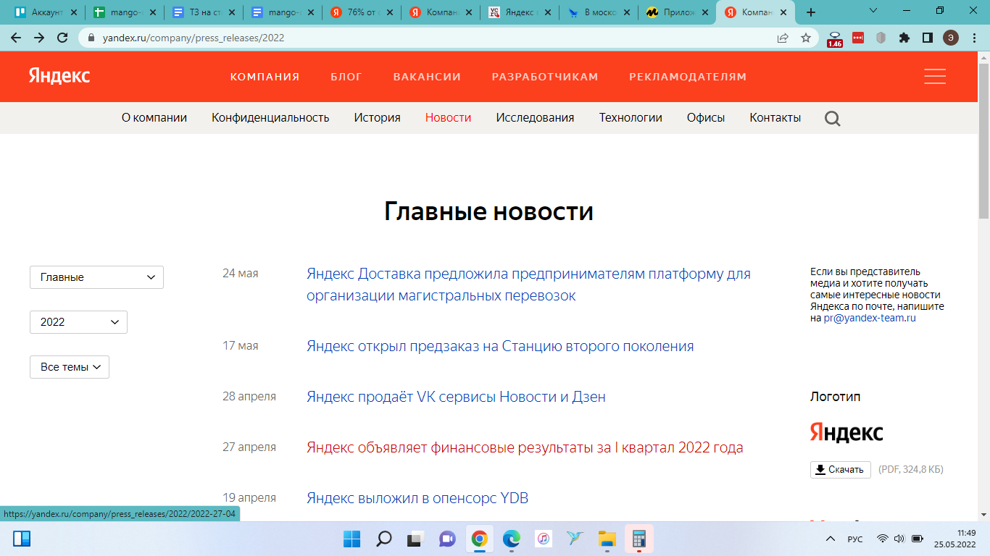
Task: Open a new browser tab with plus
Action: 811,12
